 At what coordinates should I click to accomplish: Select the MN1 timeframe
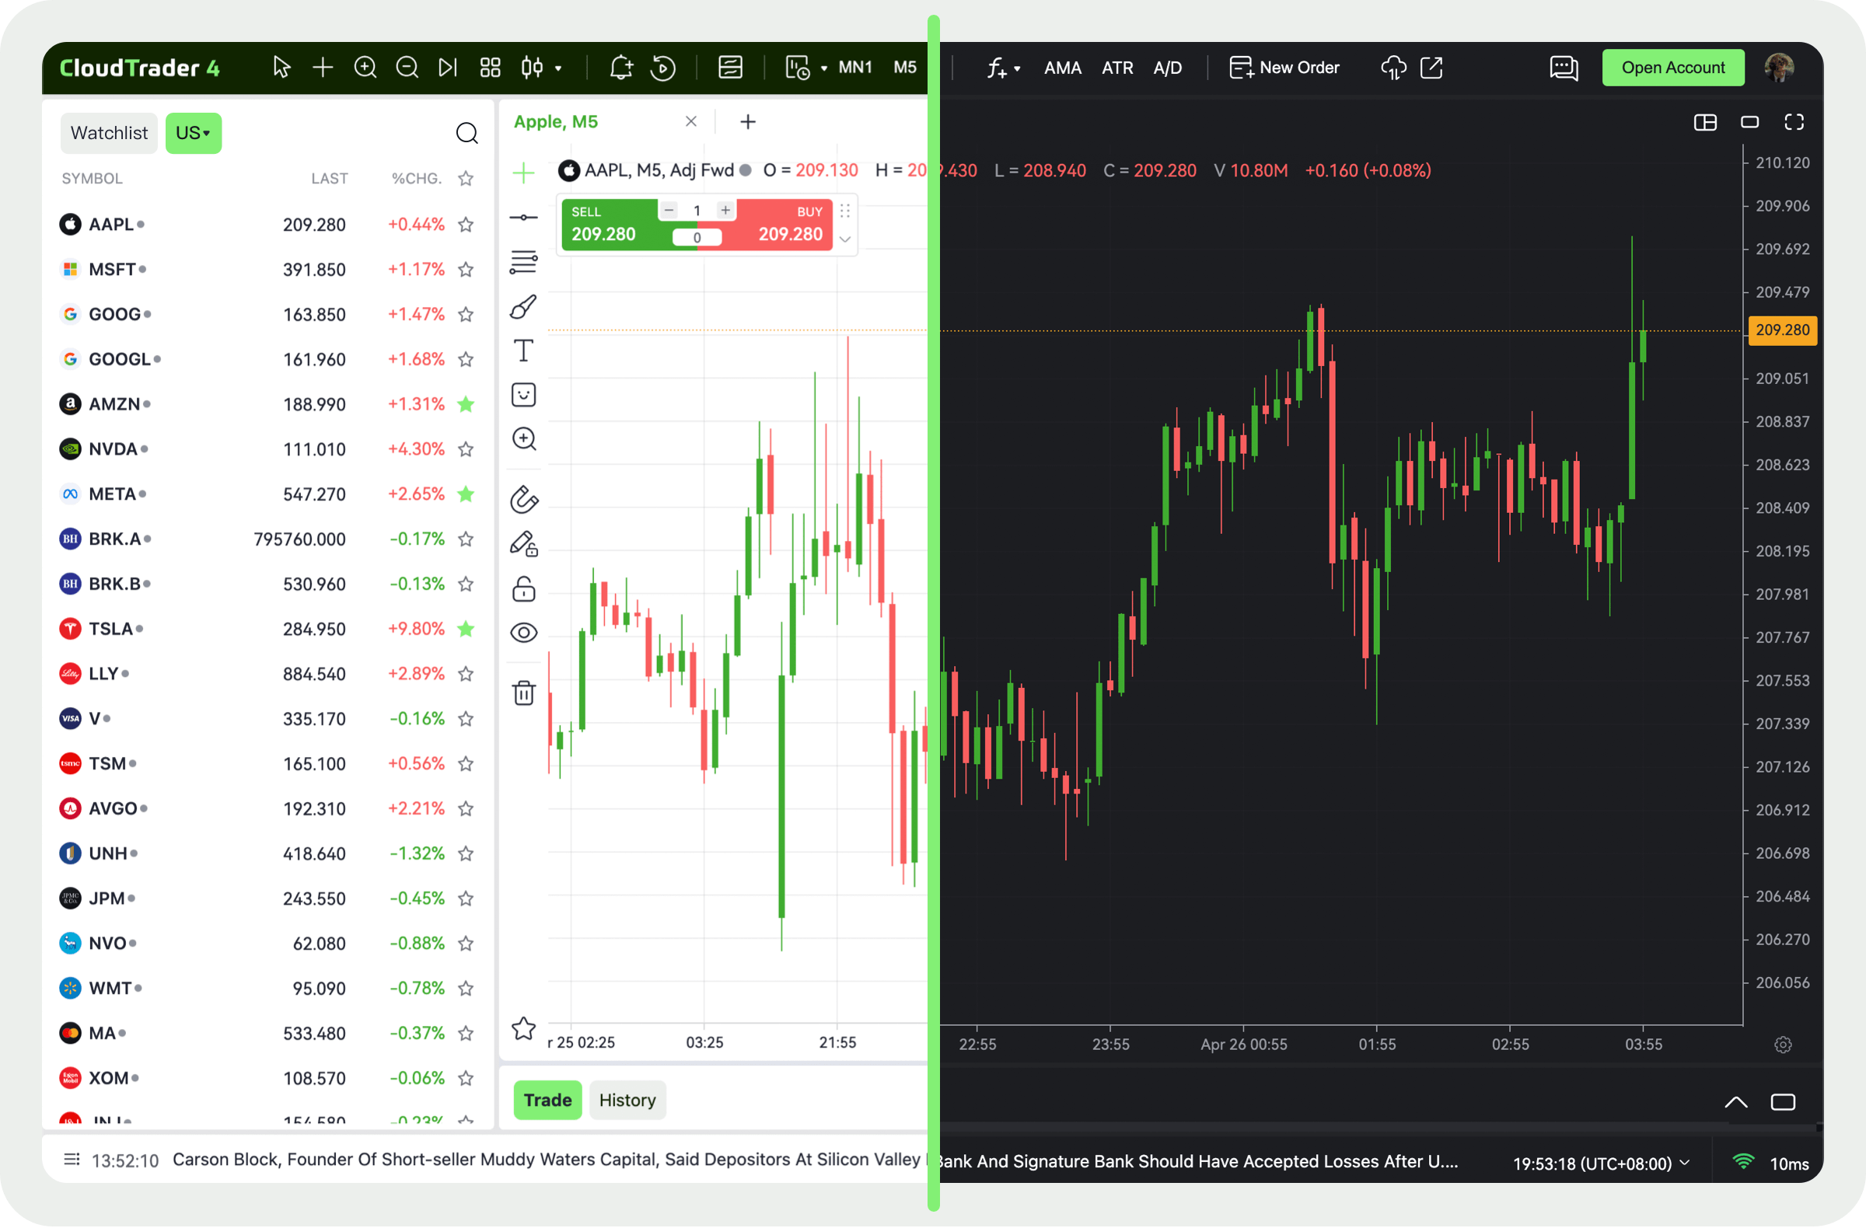pos(854,68)
